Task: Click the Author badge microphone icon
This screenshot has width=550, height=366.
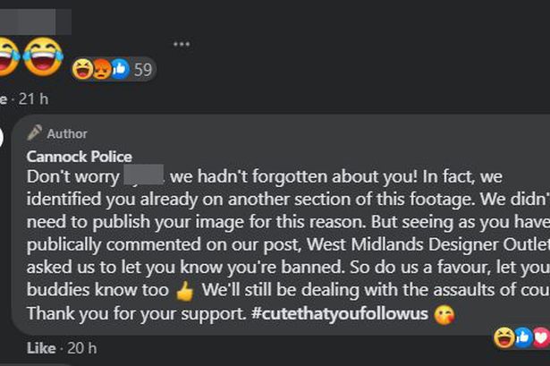Action: tap(35, 132)
